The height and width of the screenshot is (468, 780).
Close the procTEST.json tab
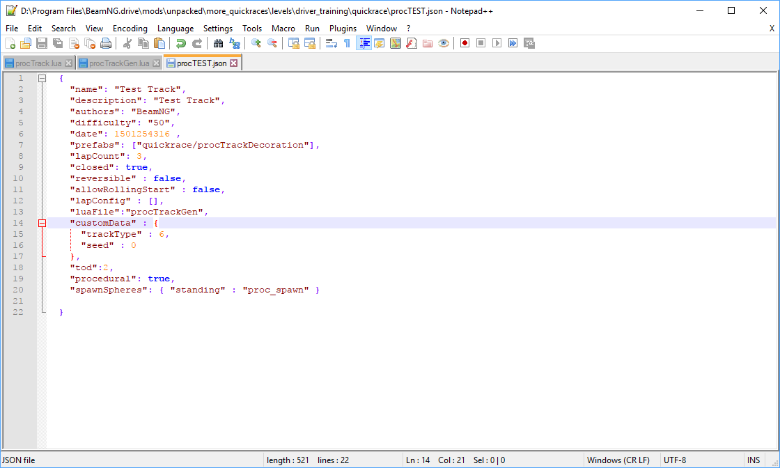click(234, 63)
